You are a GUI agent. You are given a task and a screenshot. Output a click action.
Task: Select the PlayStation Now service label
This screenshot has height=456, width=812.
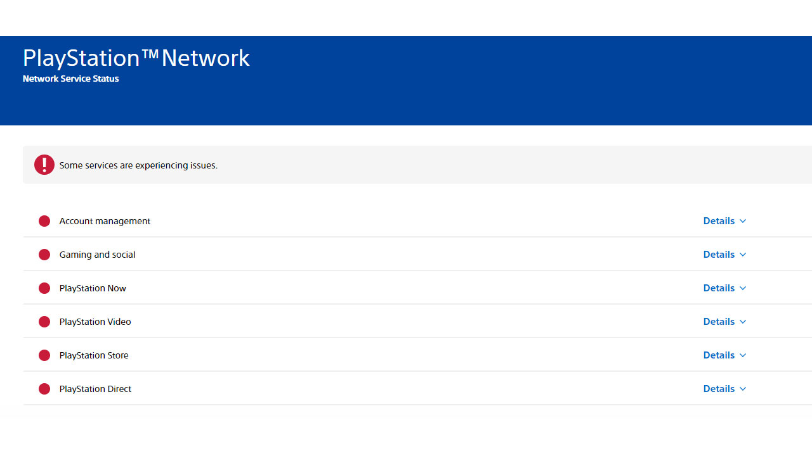click(x=93, y=288)
